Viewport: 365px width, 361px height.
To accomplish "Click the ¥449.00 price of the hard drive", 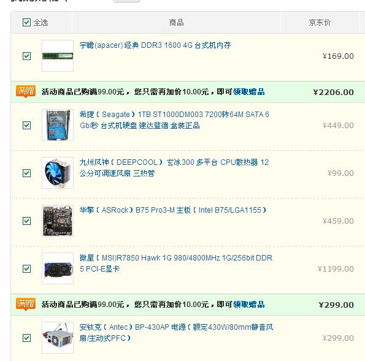I will (x=338, y=126).
